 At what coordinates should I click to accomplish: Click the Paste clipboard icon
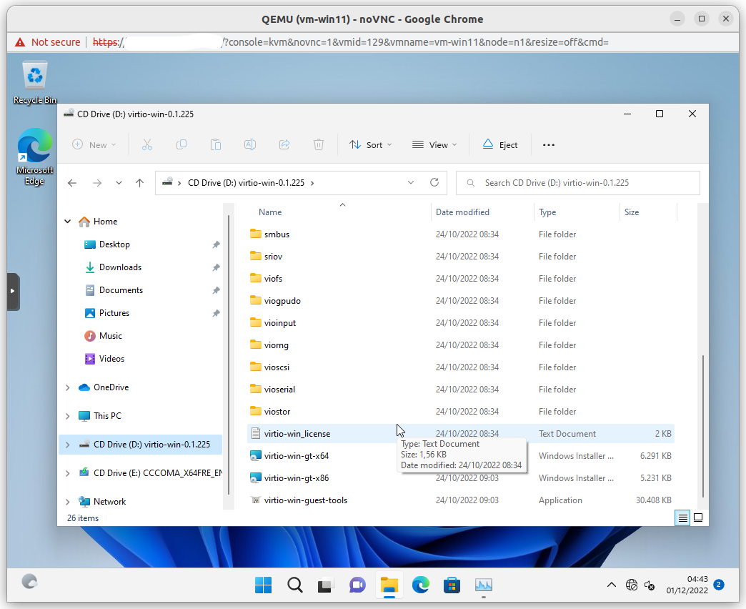[216, 144]
